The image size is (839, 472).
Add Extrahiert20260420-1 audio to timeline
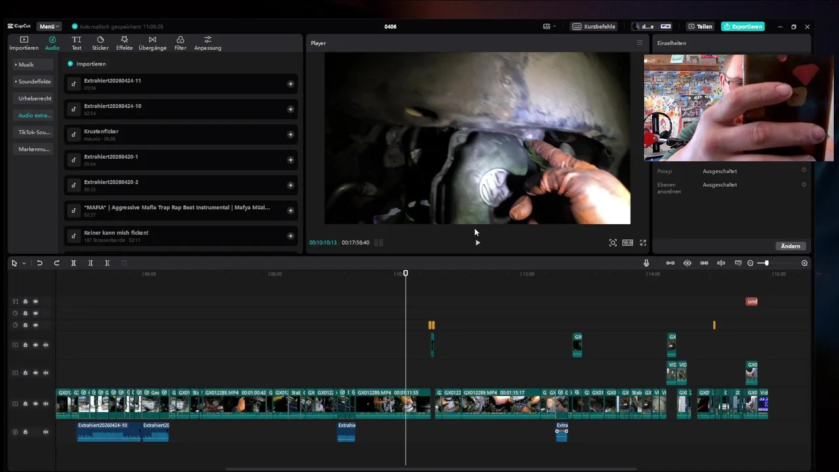(290, 160)
